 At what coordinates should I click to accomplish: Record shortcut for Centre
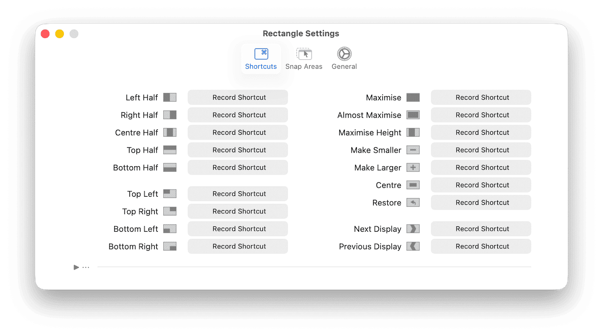pos(481,185)
